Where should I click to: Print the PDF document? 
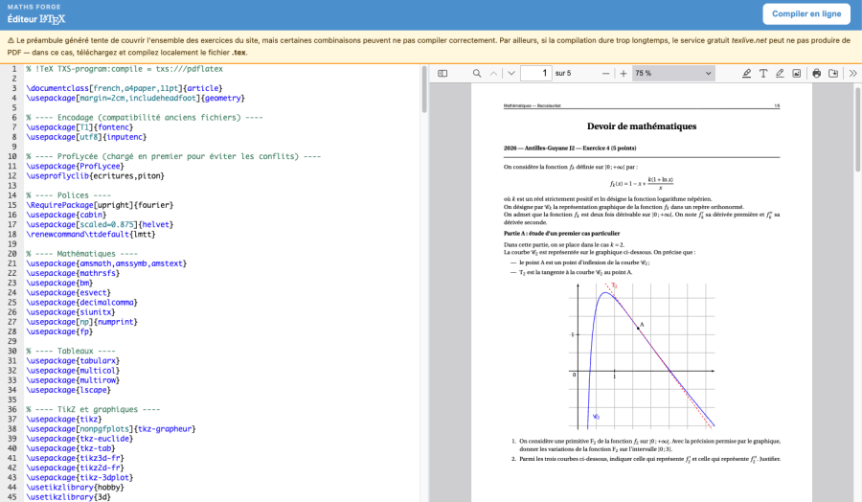817,73
